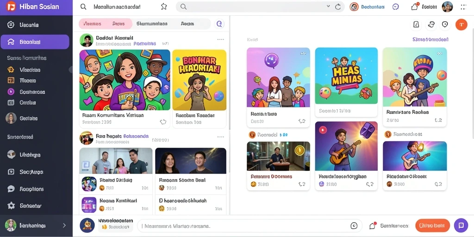
Task: Click the bottom bar bell with red dot
Action: 373,225
